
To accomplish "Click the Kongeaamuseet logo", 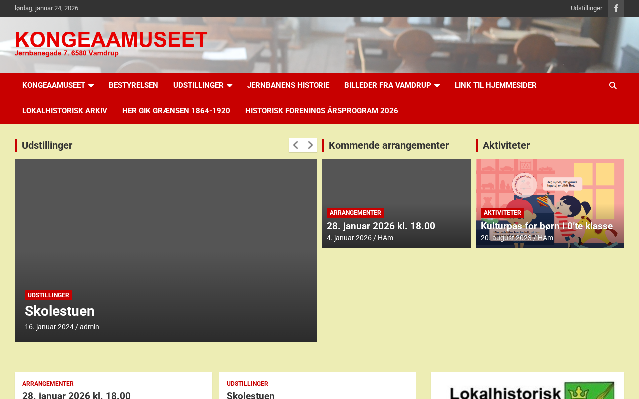I will click(x=111, y=44).
